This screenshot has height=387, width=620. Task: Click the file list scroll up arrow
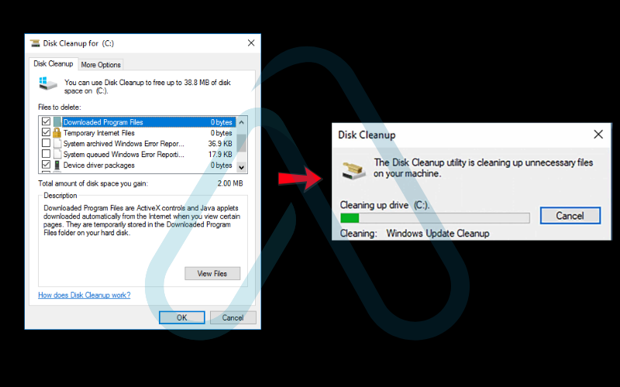tap(242, 122)
